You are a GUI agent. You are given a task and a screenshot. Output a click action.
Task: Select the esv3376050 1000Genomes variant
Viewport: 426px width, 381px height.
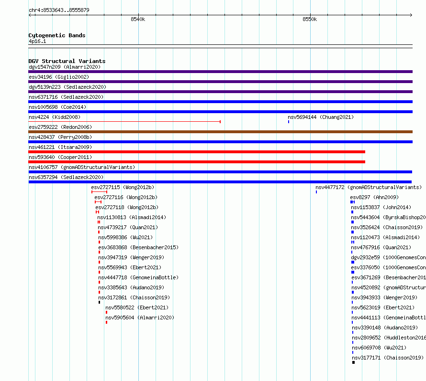click(388, 267)
